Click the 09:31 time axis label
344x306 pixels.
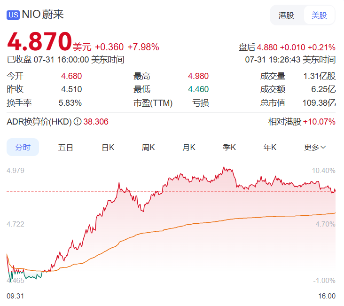pos(15,296)
